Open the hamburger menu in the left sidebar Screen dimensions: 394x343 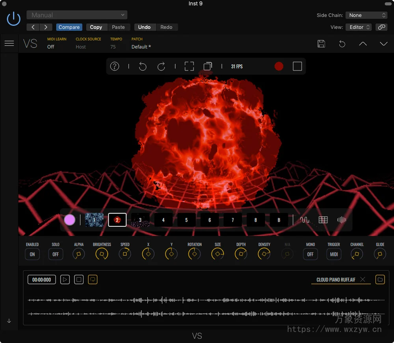[x=9, y=43]
